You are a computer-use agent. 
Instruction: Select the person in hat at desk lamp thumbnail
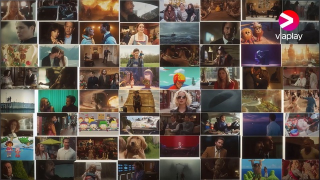coord(220,55)
